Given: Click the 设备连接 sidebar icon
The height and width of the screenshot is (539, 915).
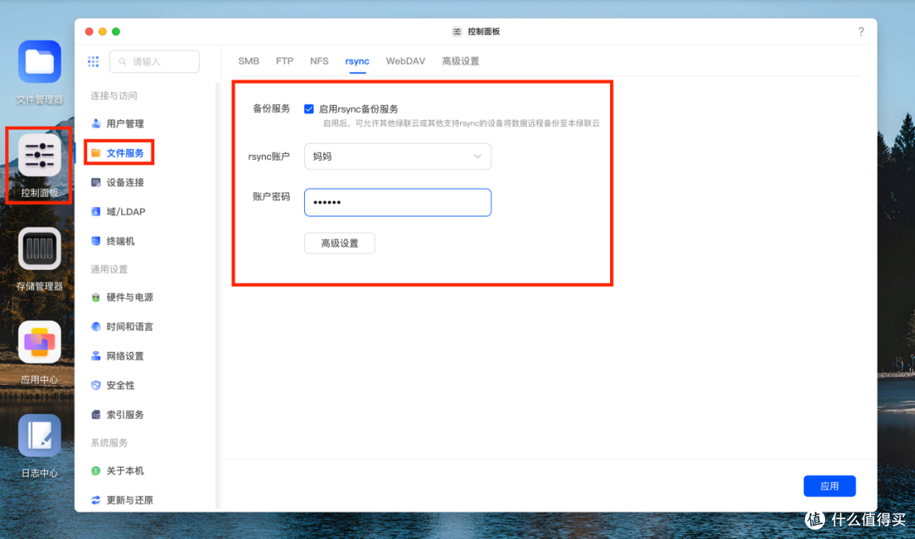Looking at the screenshot, I should pos(96,183).
